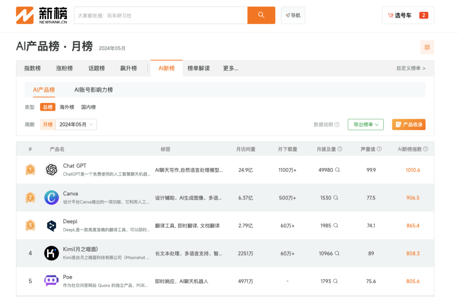
Task: Click the 导航 navigation button
Action: [293, 15]
